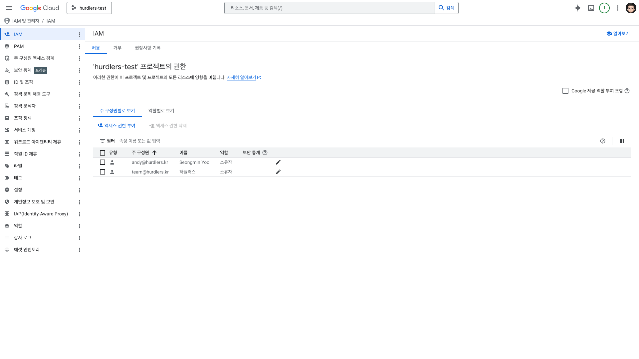639x359 pixels.
Task: Select 역할별로 보기 view tab
Action: coord(161,111)
